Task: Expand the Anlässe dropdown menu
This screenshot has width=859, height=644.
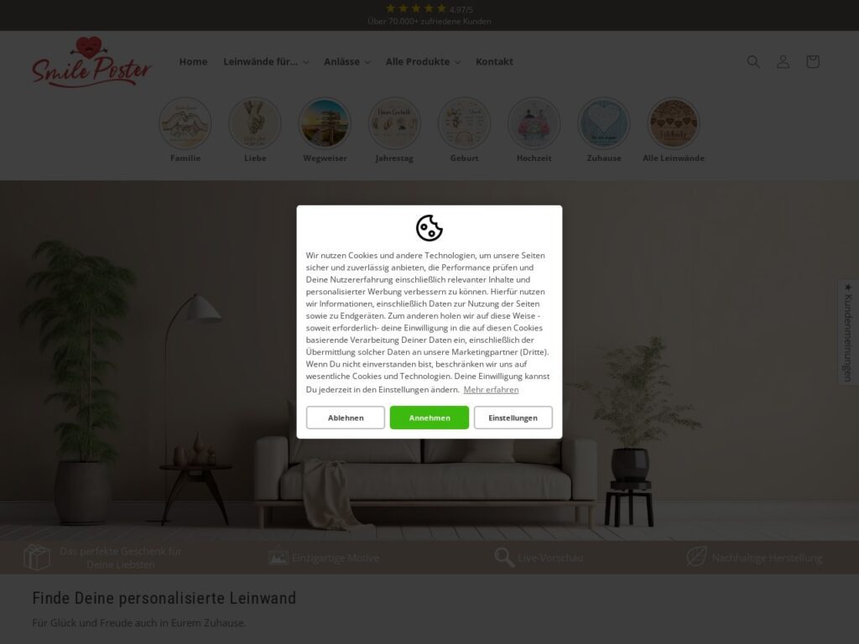Action: click(346, 62)
